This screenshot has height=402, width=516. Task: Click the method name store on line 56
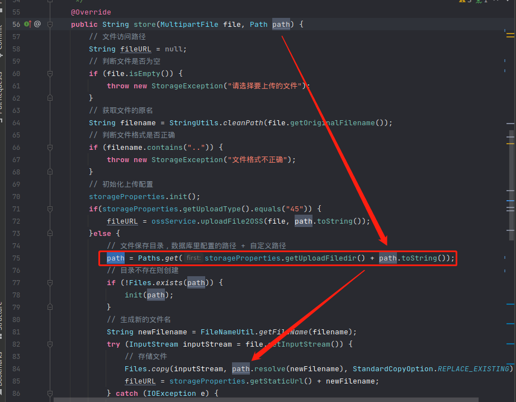click(x=144, y=25)
